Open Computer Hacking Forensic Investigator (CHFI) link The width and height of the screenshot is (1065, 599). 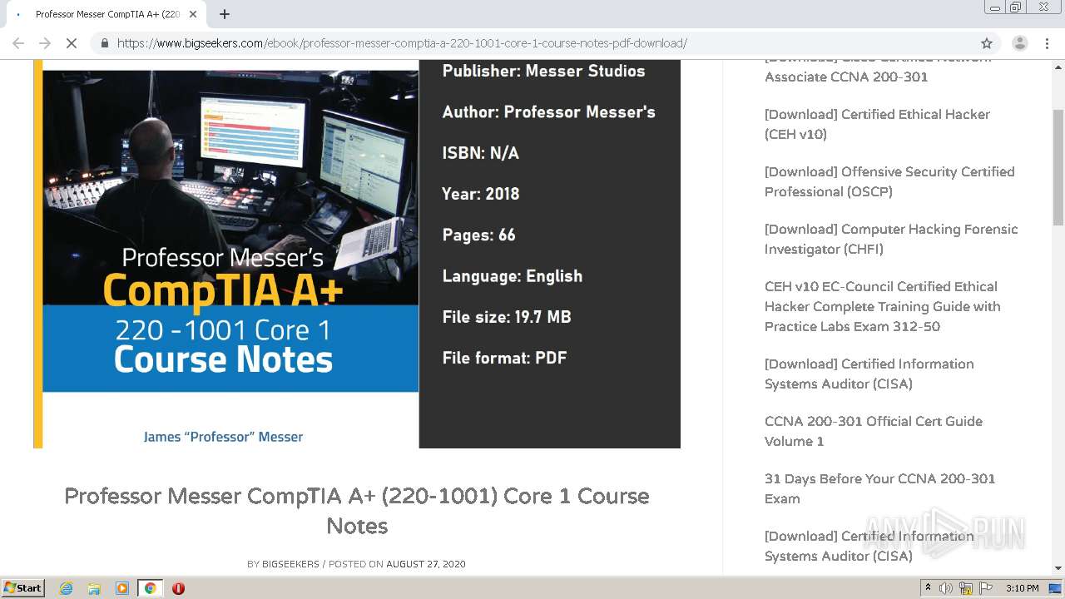point(891,239)
